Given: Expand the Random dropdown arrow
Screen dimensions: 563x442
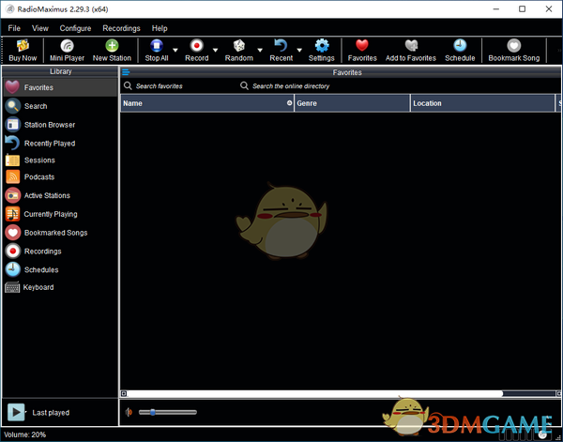Looking at the screenshot, I should tap(260, 51).
